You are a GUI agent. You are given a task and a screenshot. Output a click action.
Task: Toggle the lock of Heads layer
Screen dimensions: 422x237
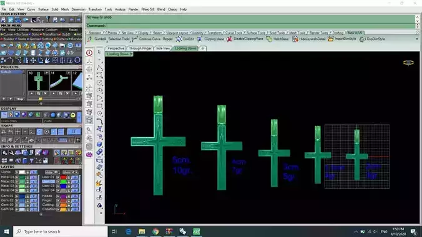point(69,196)
